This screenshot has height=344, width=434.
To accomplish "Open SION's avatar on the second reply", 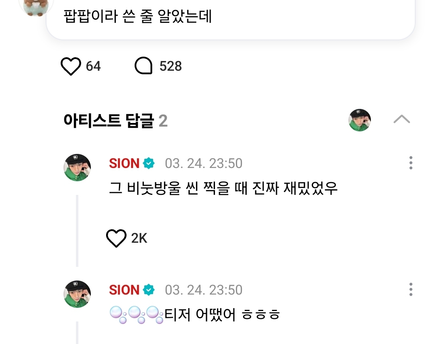I will [77, 294].
